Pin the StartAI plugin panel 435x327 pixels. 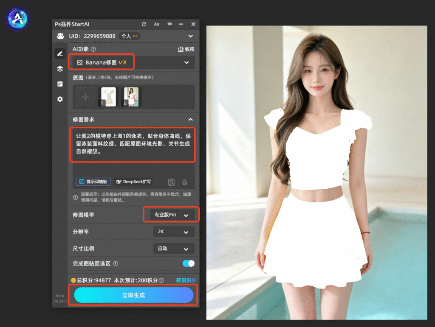coord(169,24)
